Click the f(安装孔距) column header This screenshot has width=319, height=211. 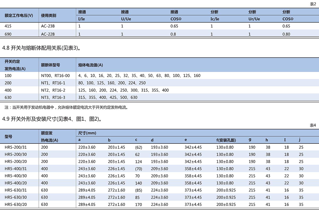pyautogui.click(x=226, y=140)
